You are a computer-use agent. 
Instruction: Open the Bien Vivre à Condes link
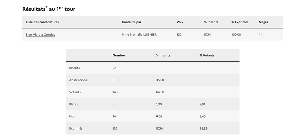click(40, 35)
